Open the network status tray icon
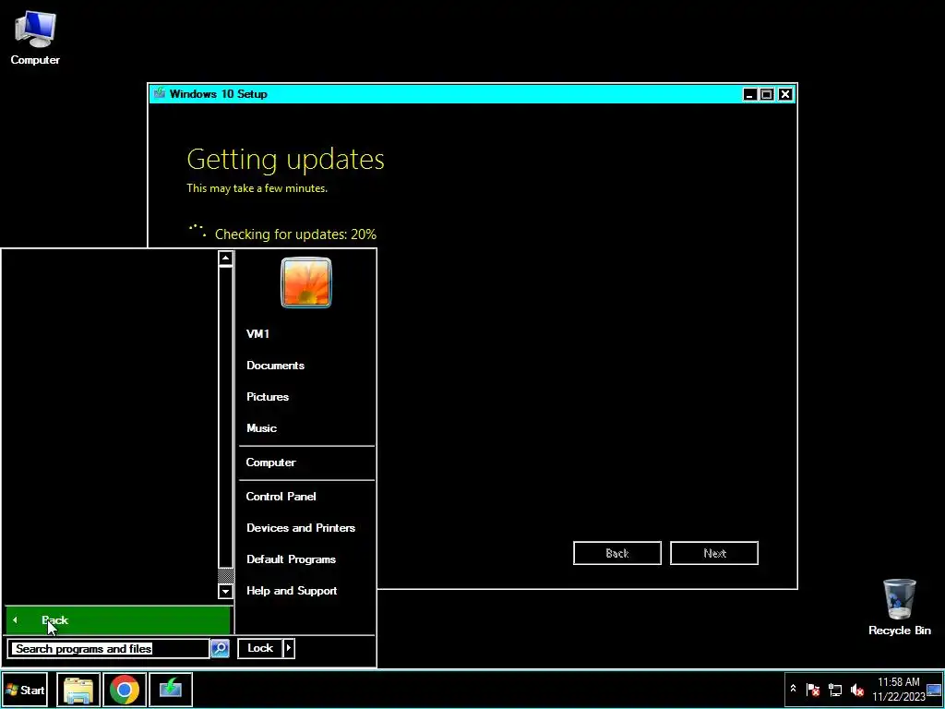Image resolution: width=945 pixels, height=709 pixels. click(x=835, y=690)
